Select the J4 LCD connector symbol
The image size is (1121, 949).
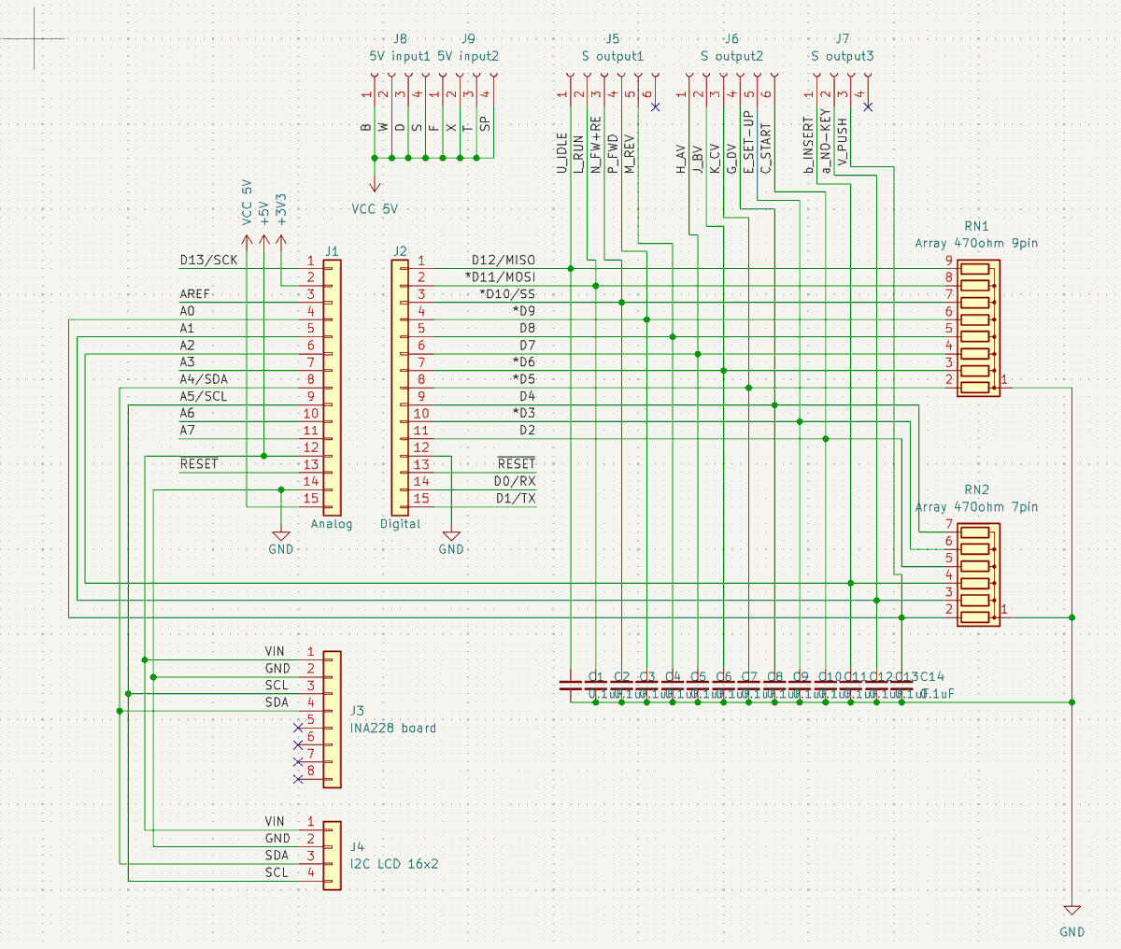[332, 856]
